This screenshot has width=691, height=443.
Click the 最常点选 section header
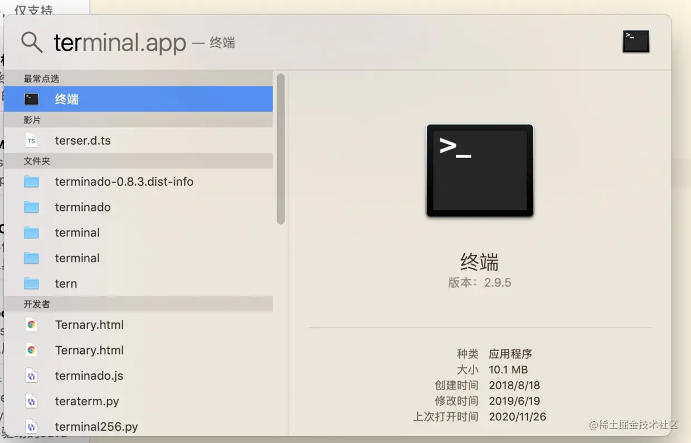click(138, 78)
